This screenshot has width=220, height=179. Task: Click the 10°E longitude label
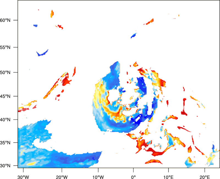(x=168, y=177)
